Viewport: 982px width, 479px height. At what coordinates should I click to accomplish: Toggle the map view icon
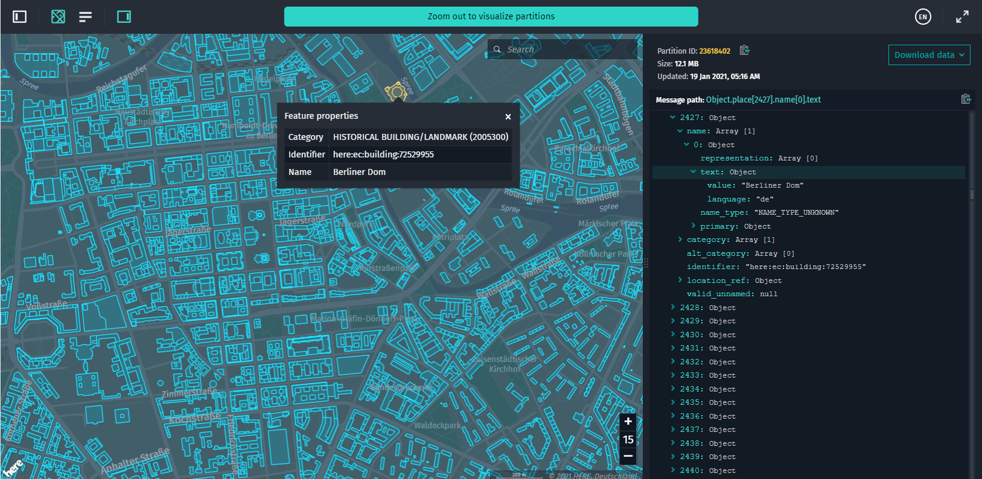tap(58, 17)
